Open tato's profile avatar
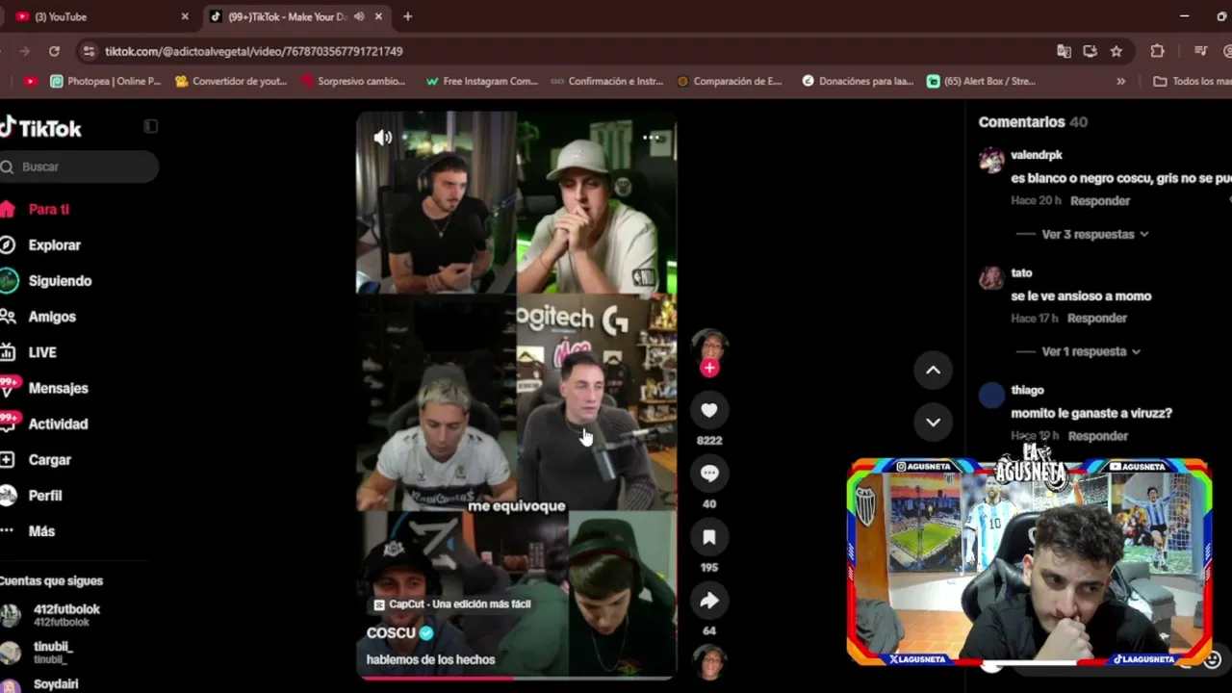Viewport: 1232px width, 693px height. [991, 278]
